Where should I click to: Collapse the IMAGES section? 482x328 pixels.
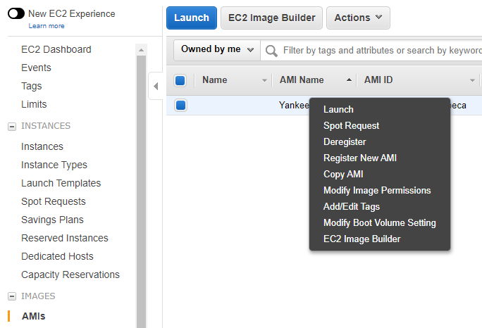12,296
